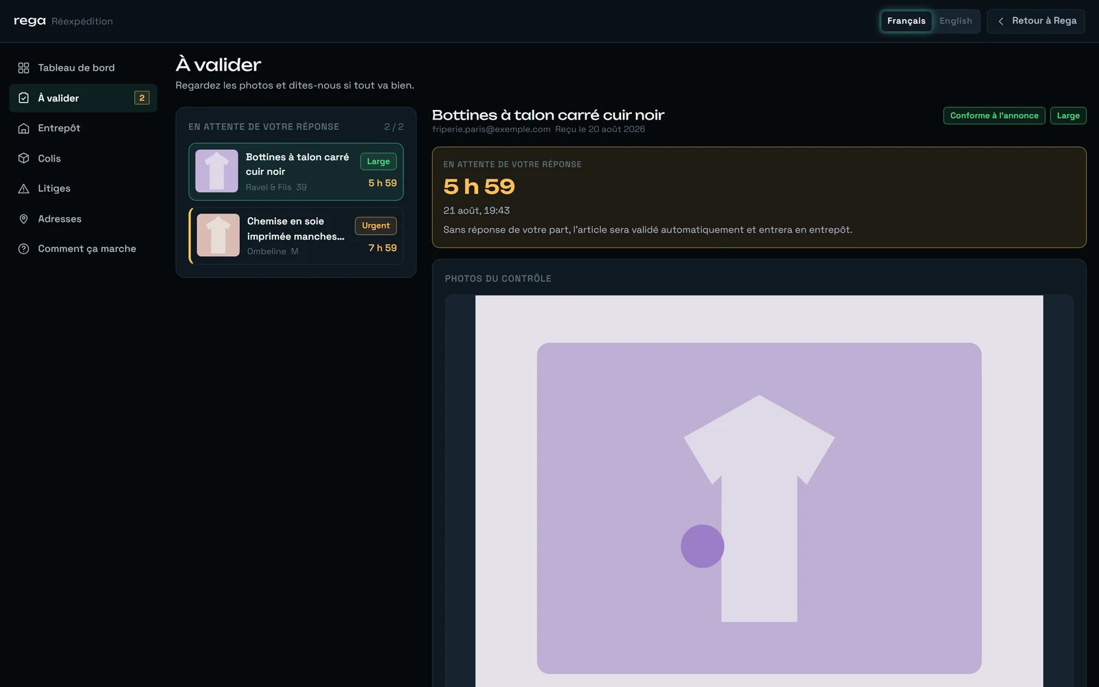The image size is (1099, 687).
Task: Click Reçu le 20 août 2026 text
Action: 600,129
